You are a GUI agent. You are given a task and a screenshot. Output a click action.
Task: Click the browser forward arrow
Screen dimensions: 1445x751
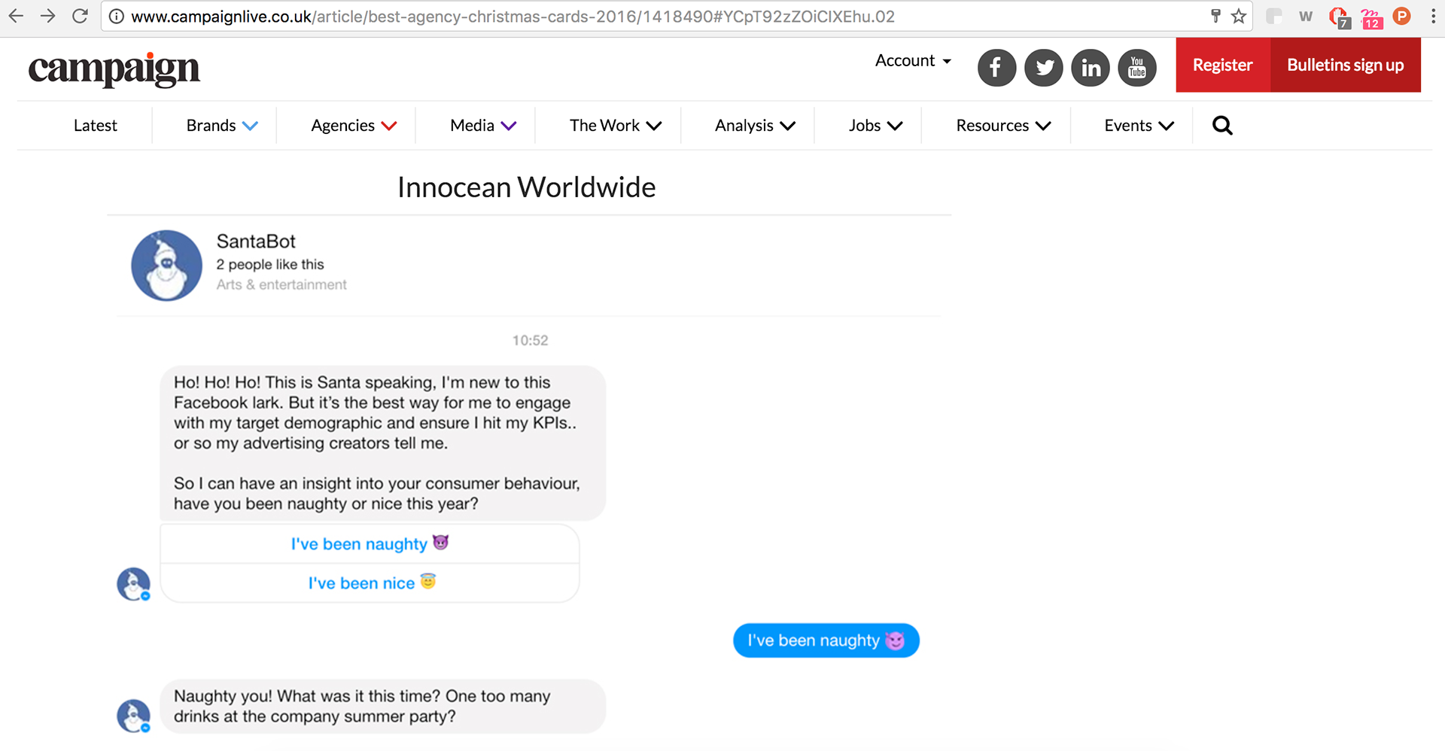coord(47,16)
